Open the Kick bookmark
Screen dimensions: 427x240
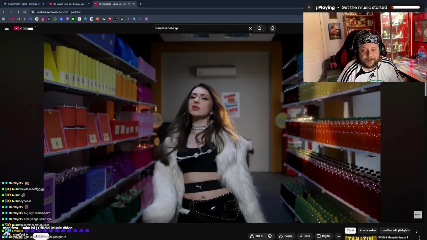73,19
